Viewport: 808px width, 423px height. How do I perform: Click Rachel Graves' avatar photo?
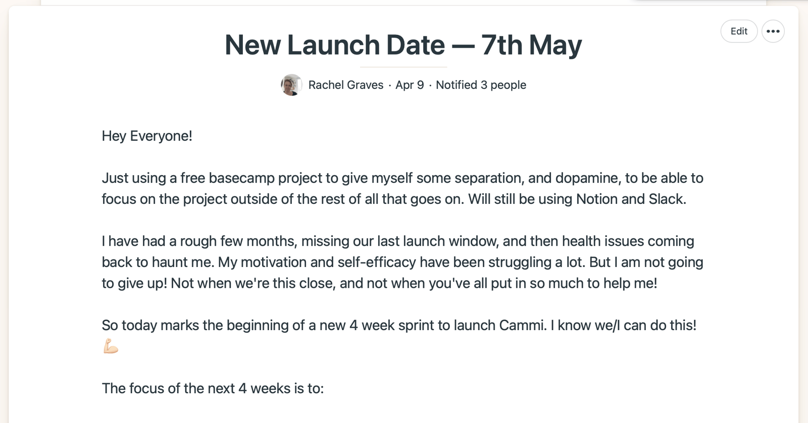tap(291, 85)
